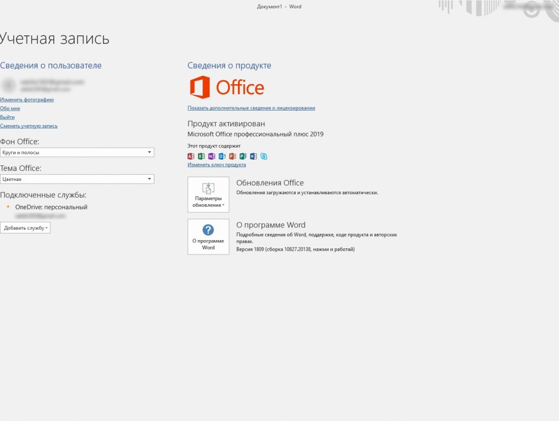Click Изменить ключ продукта link

coord(217,165)
